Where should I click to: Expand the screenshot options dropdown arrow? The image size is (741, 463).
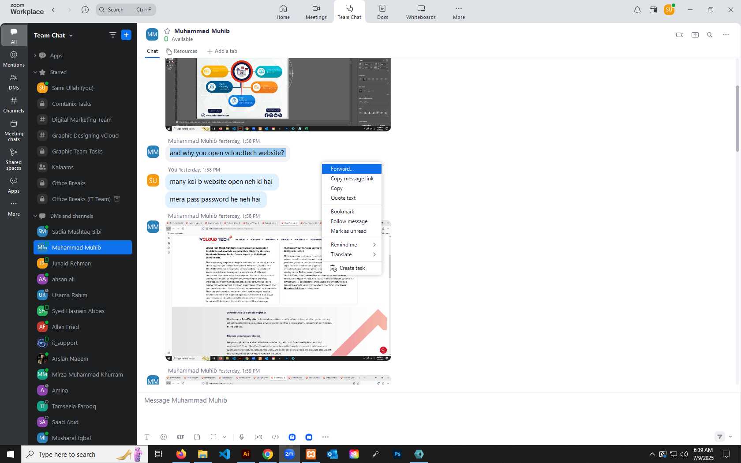[225, 437]
